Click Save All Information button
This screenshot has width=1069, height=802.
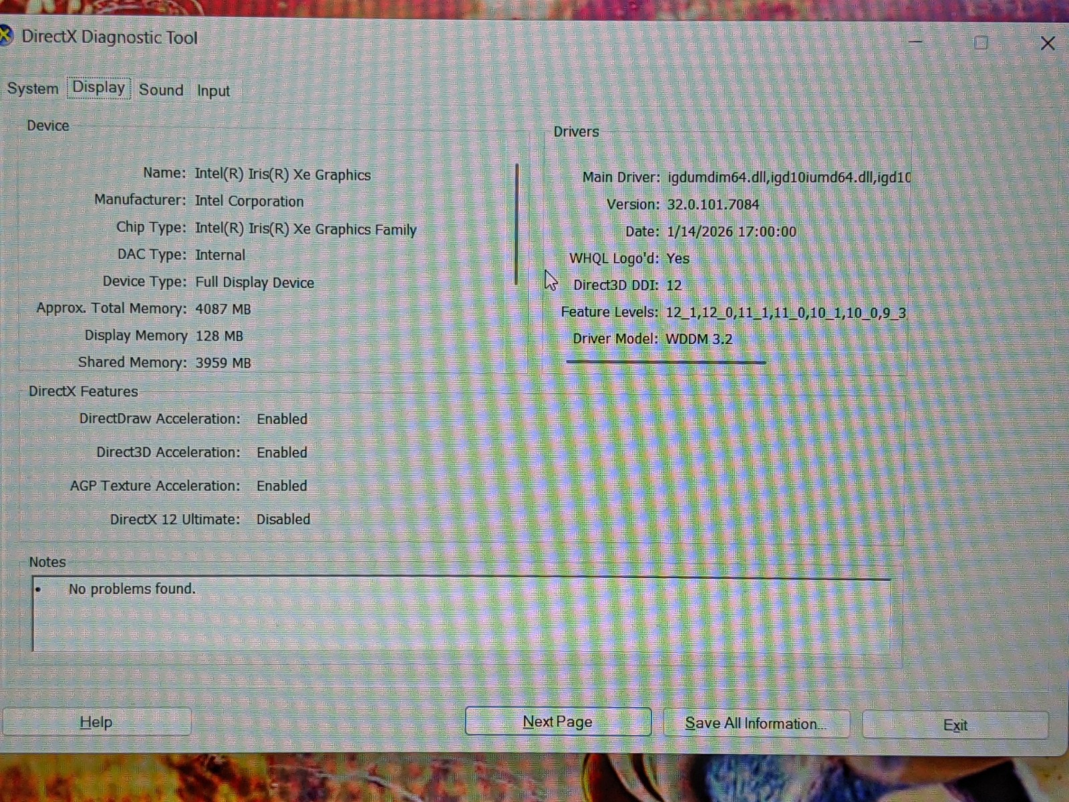pos(756,724)
